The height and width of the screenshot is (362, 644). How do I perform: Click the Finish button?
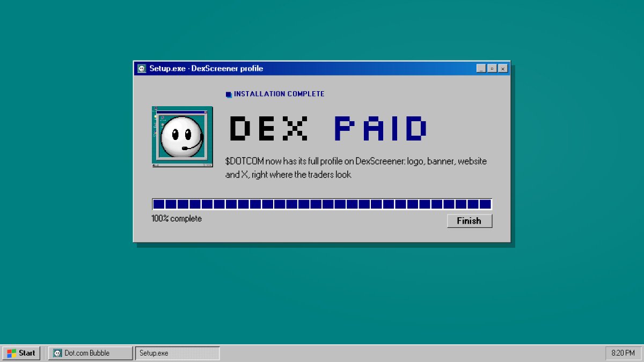[470, 221]
